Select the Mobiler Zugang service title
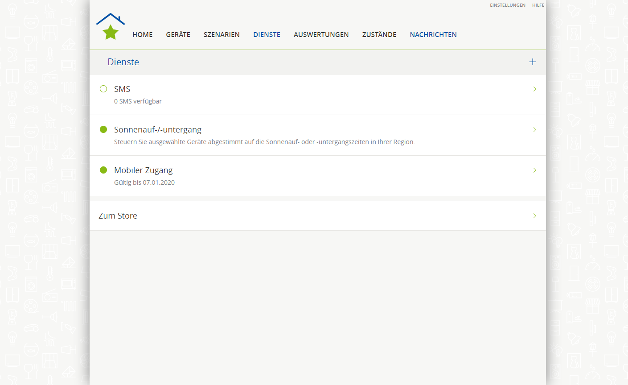Screen dimensions: 628x385 (x=143, y=170)
